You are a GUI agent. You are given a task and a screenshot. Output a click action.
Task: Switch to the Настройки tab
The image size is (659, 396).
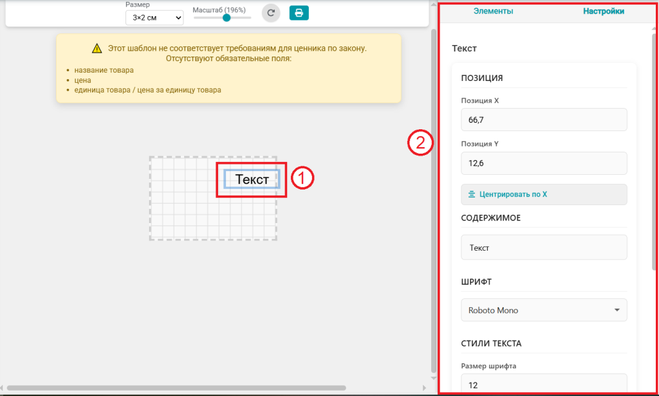(604, 11)
